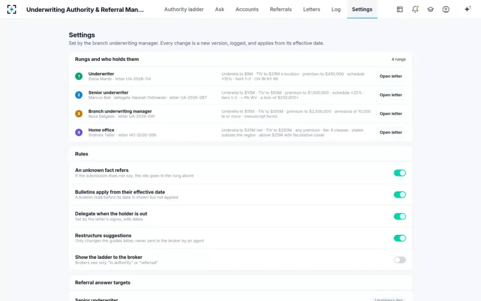The image size is (481, 301).
Task: Toggle 'An unknown fact refers' rule
Action: (400, 173)
